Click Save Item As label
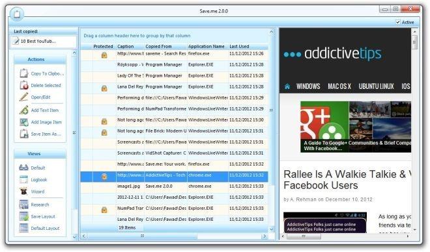430x252 pixels. click(x=46, y=134)
